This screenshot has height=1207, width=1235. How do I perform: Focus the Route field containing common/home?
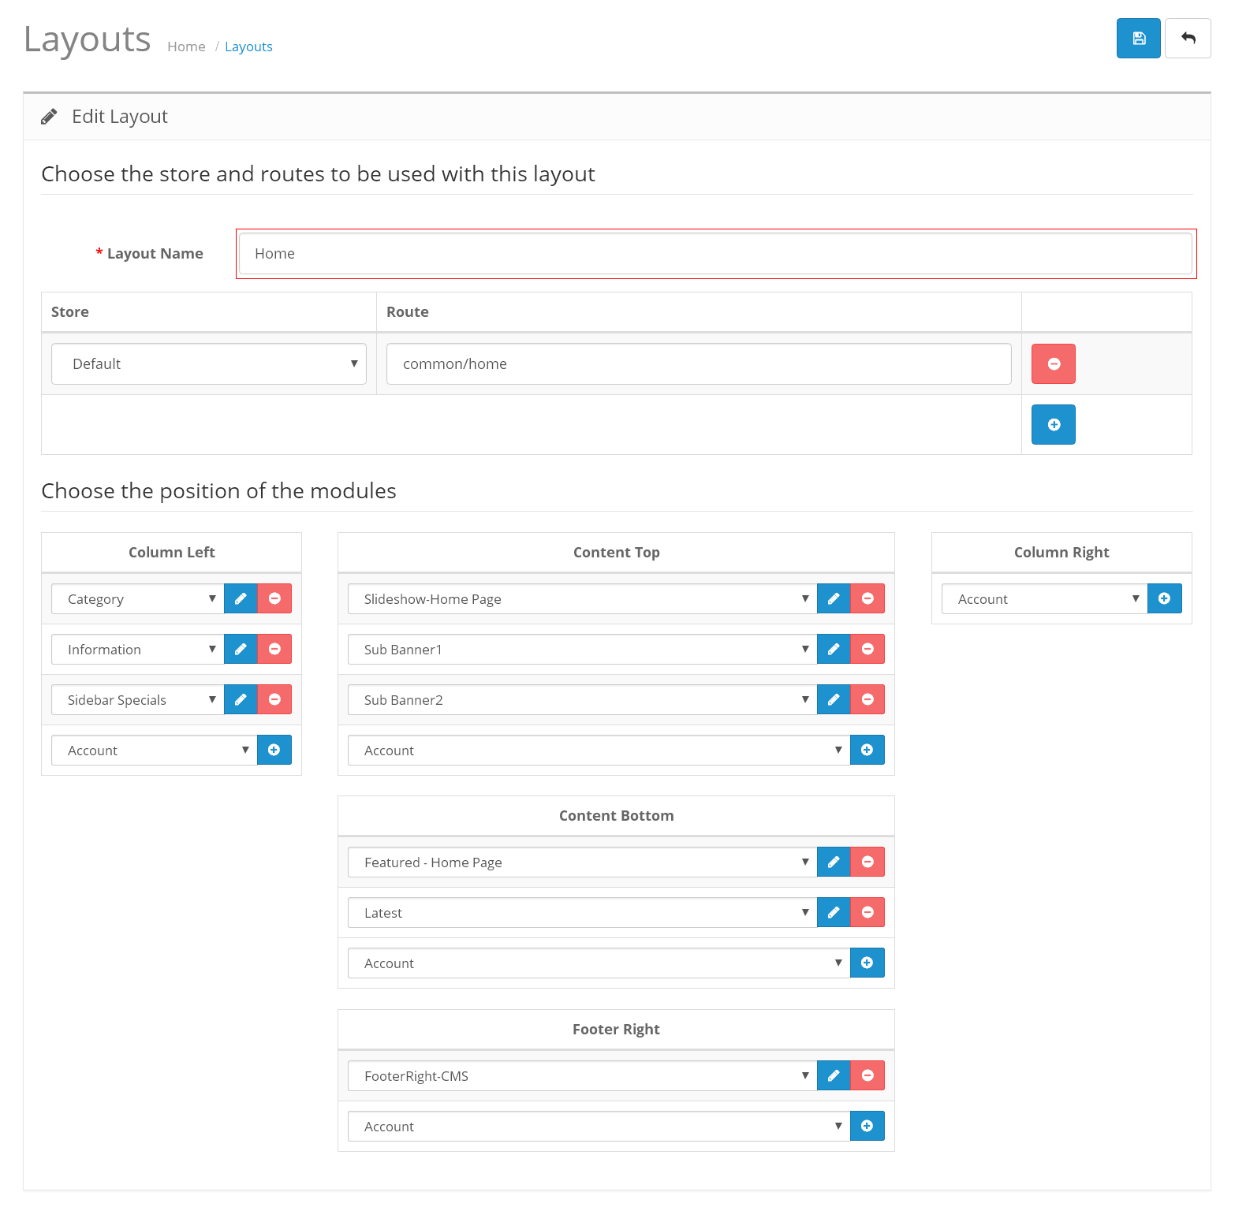click(x=699, y=364)
